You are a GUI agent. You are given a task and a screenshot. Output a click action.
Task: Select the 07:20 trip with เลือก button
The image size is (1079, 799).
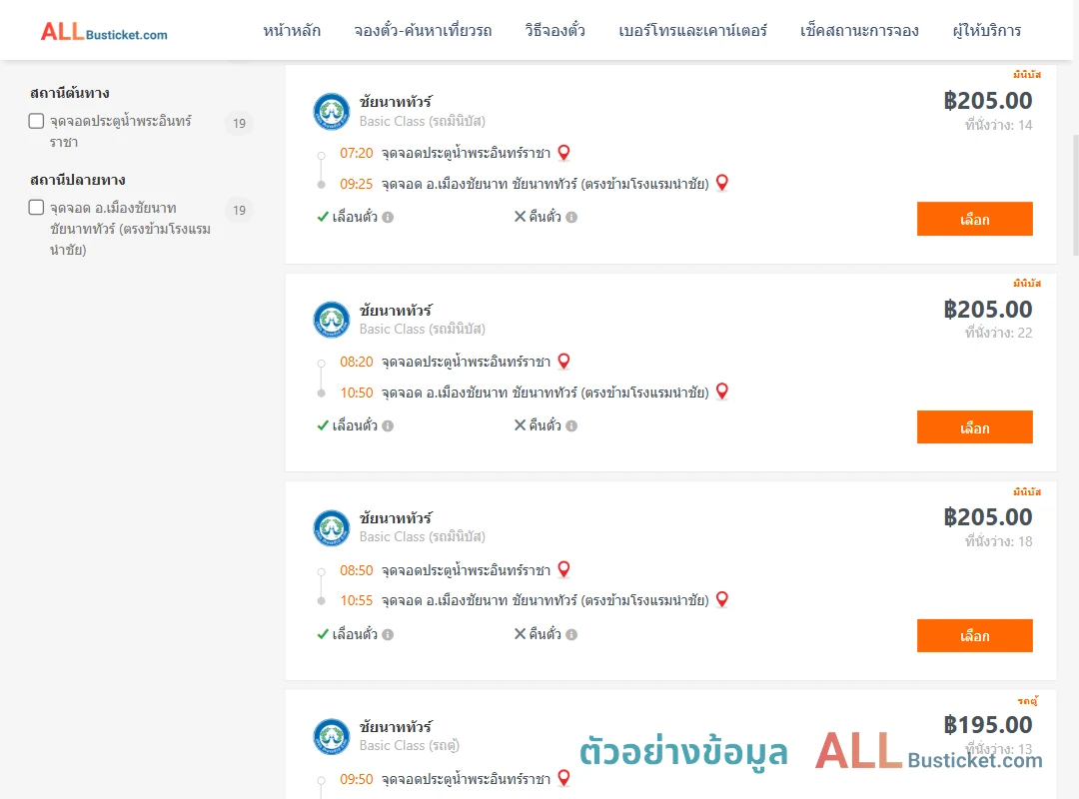point(974,219)
